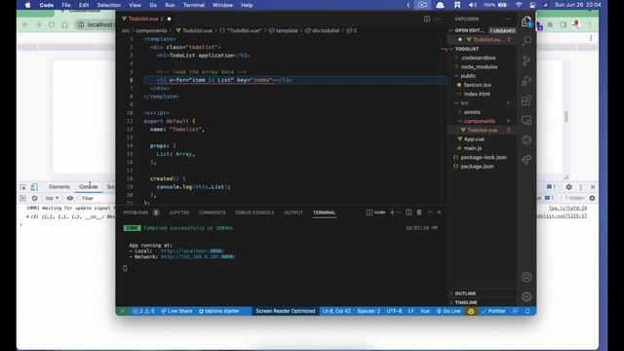Create a new terminal with the plus icon
Screen dimensions: 624x351
click(x=392, y=213)
